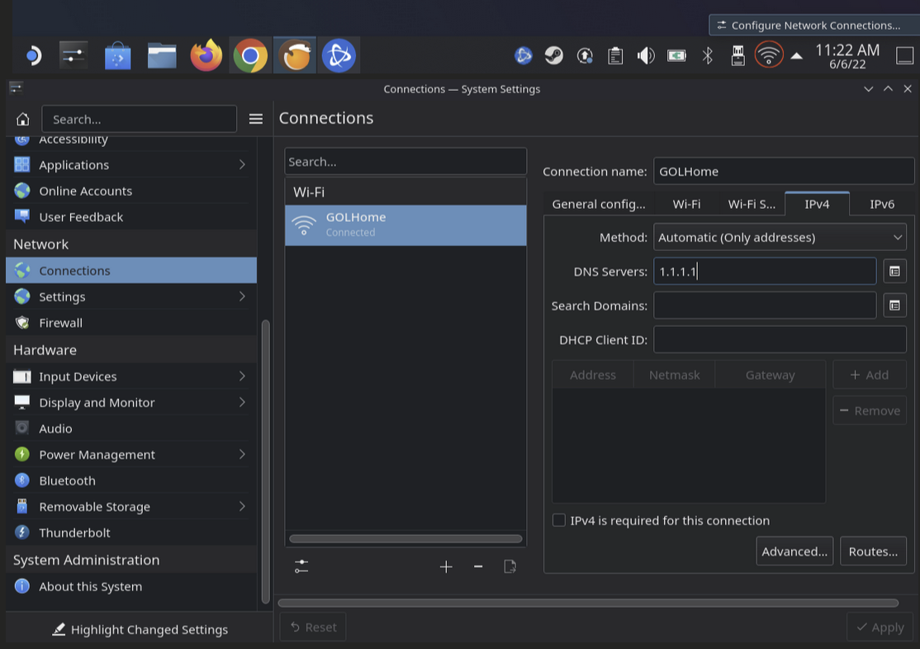Launch Firefox from the taskbar
This screenshot has width=920, height=649.
206,56
